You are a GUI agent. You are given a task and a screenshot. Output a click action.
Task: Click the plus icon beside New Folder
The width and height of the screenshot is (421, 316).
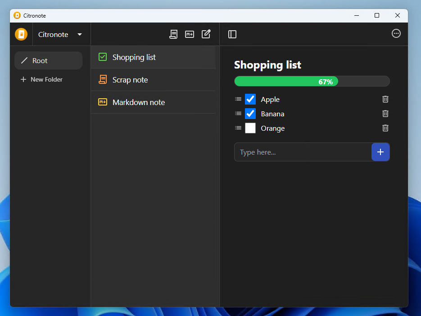[23, 79]
